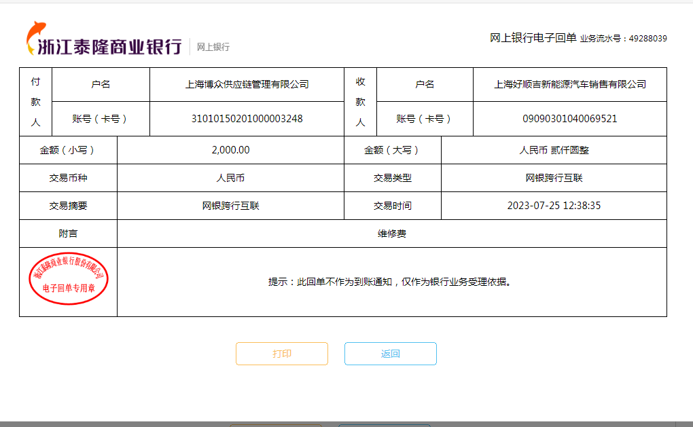Click the 网上银行 label beside the logo
The height and width of the screenshot is (427, 693).
coord(213,47)
